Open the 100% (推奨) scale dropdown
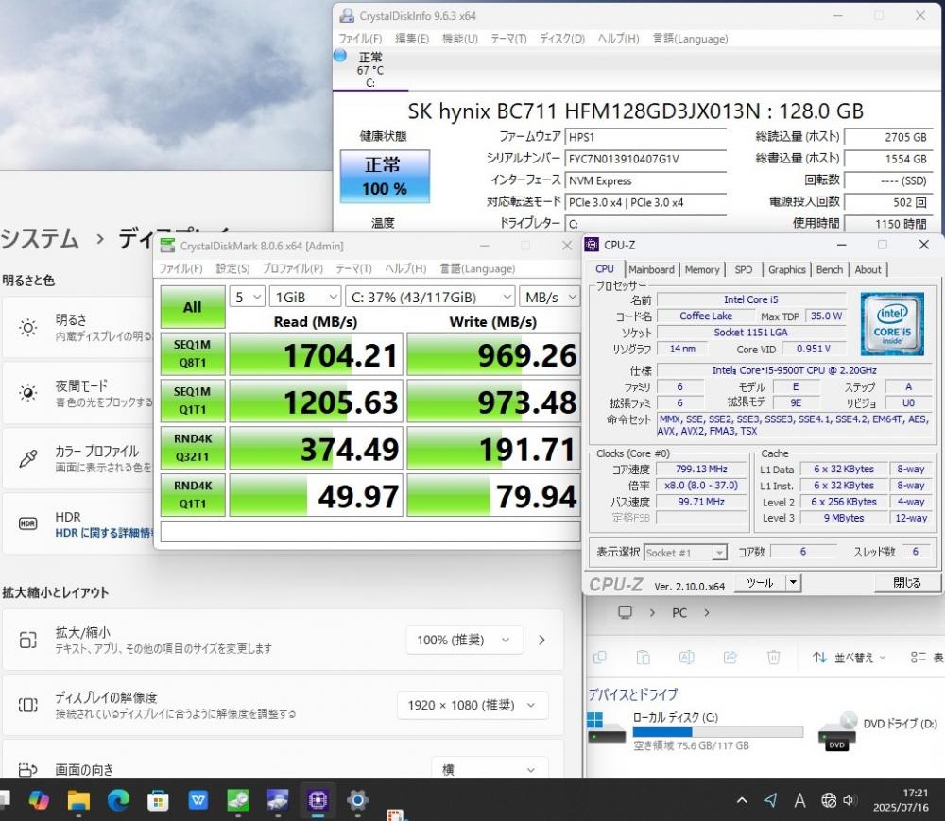945x821 pixels. tap(463, 640)
